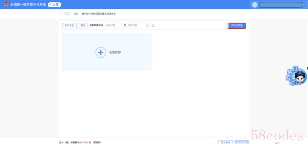The height and width of the screenshot is (144, 308).
Task: Click the 删除 button
Action: [83, 26]
